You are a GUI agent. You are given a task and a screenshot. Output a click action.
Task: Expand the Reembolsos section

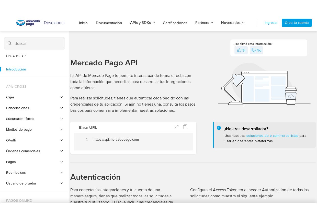[35, 172]
